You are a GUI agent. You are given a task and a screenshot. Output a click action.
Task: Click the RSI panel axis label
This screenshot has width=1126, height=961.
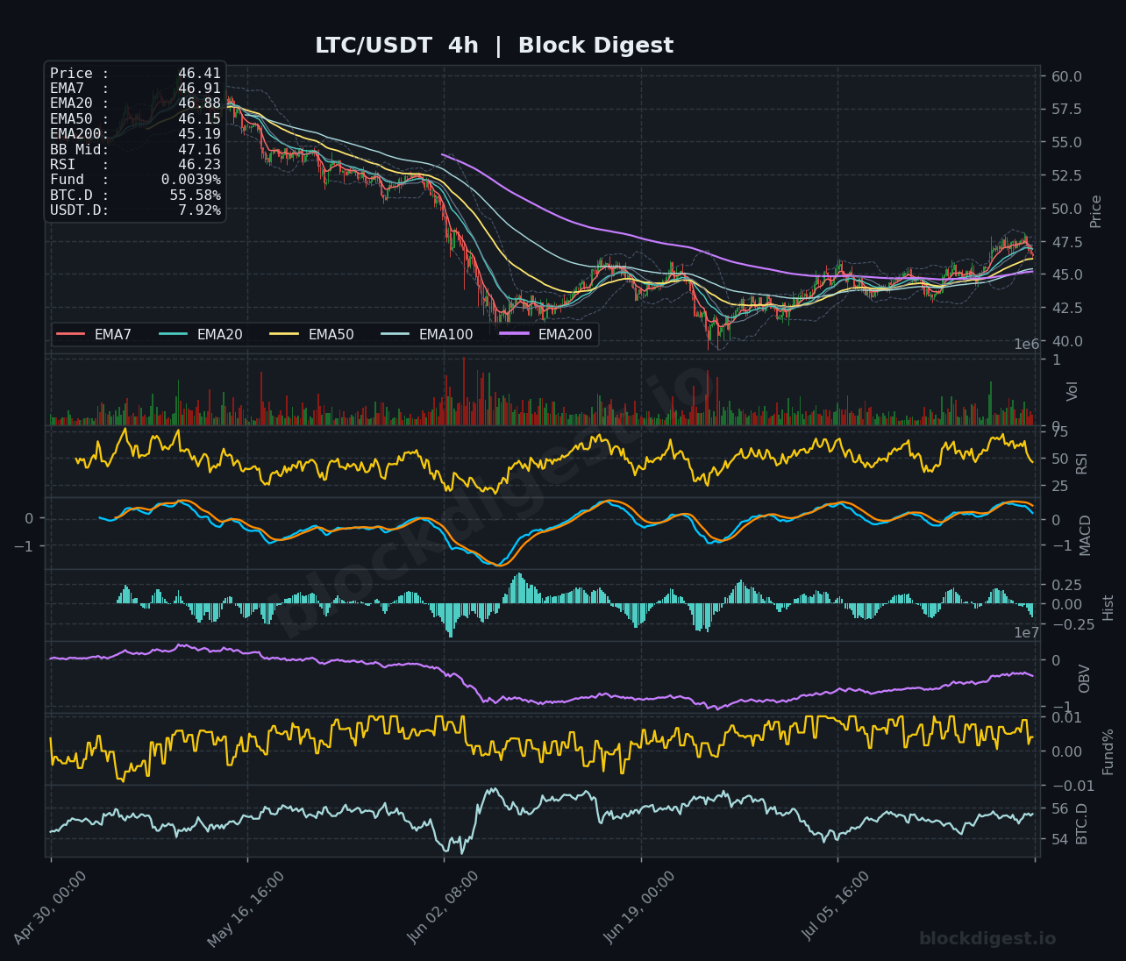click(x=1082, y=463)
